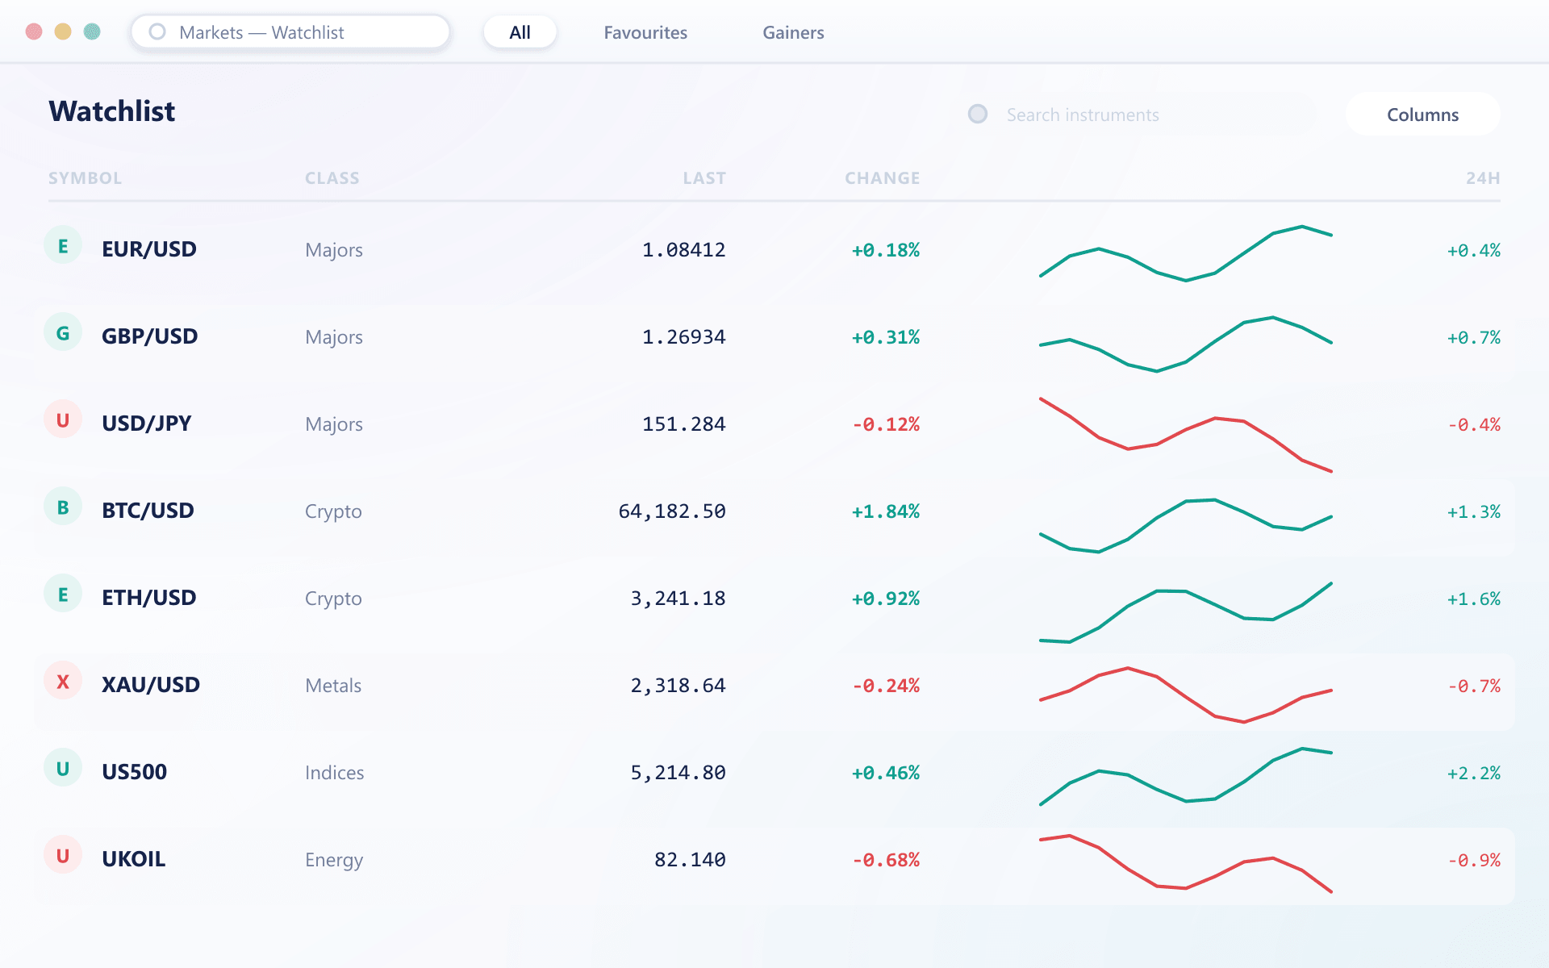Click the Energy class label
Viewport: 1549px width, 968px height.
[x=334, y=861]
